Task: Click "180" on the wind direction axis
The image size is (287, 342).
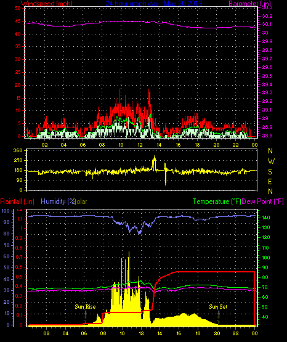Action: tap(18, 170)
